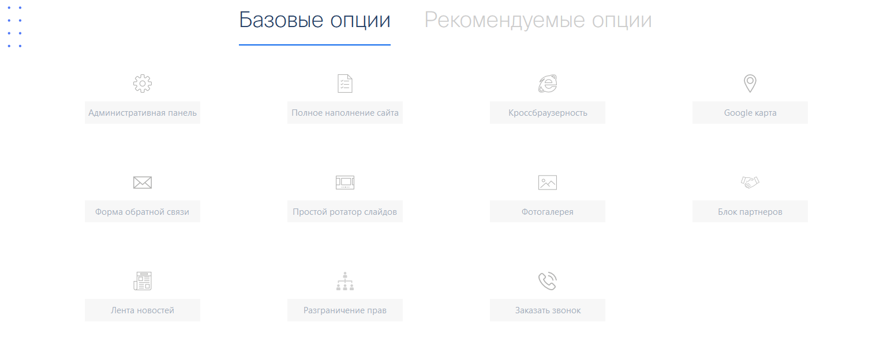Select the Форма обратной связи button

pos(143,212)
